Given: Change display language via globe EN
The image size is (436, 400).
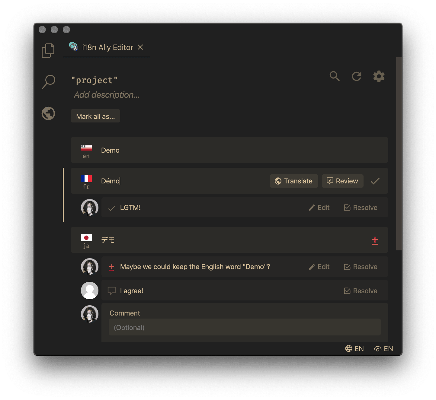Looking at the screenshot, I should click(x=354, y=349).
